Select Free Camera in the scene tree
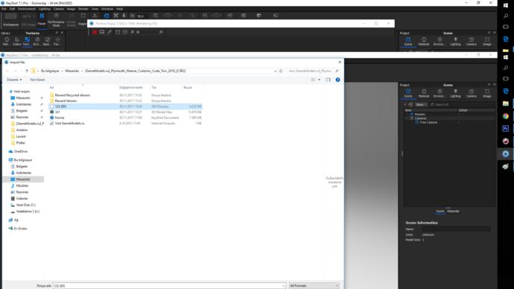Image resolution: width=514 pixels, height=289 pixels. 428,122
